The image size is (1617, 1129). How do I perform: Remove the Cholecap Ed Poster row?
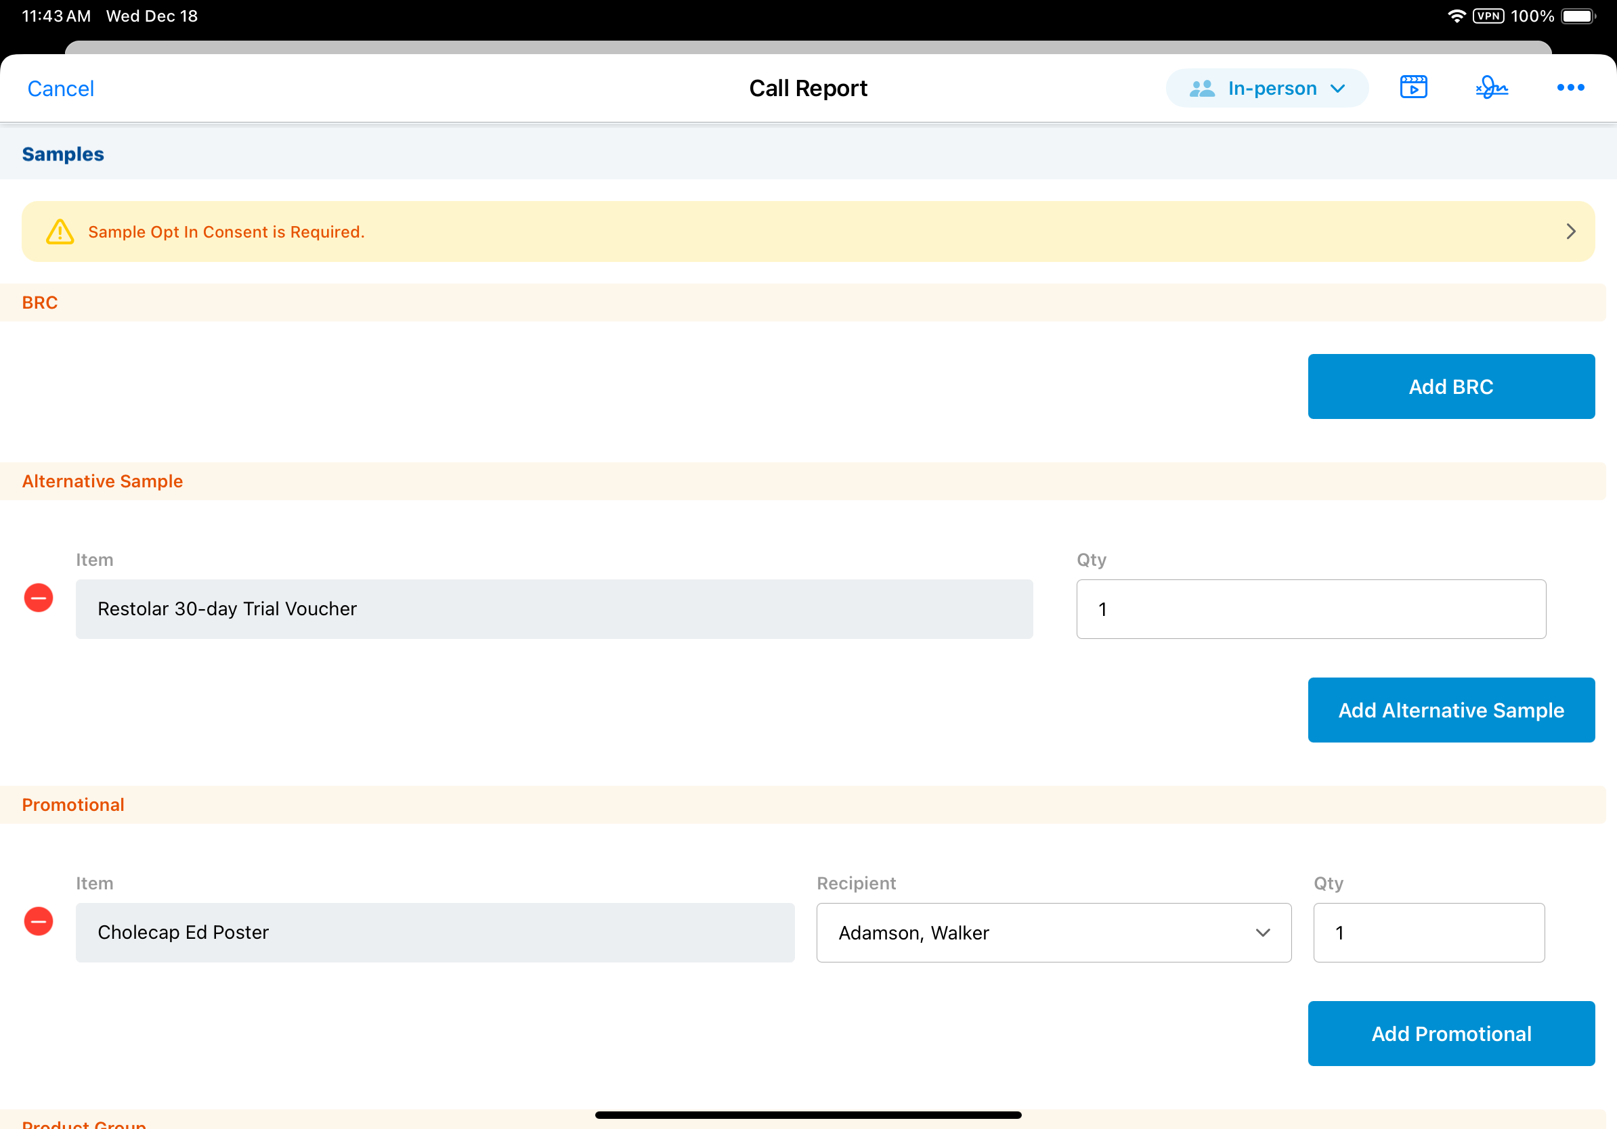coord(39,921)
